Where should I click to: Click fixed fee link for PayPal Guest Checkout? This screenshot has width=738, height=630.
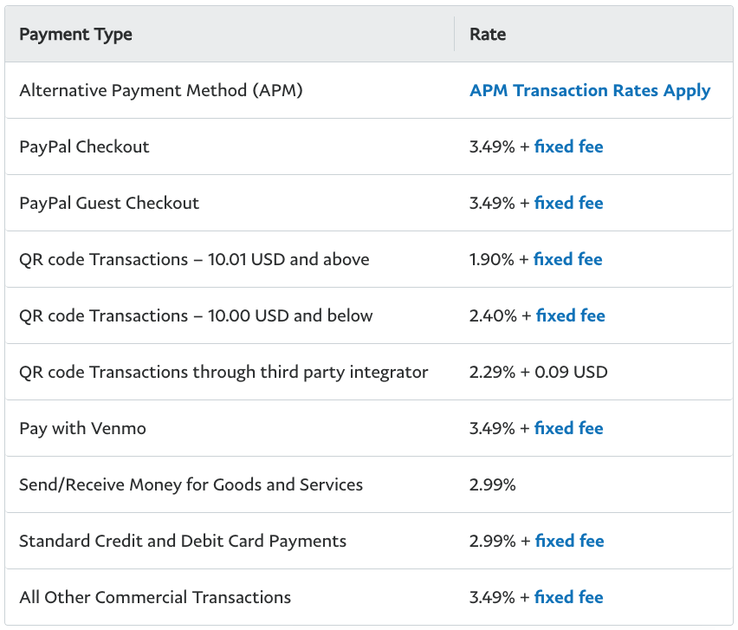click(x=568, y=203)
